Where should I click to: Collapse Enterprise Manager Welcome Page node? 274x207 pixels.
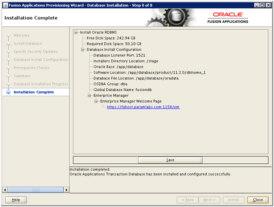[x=96, y=101]
